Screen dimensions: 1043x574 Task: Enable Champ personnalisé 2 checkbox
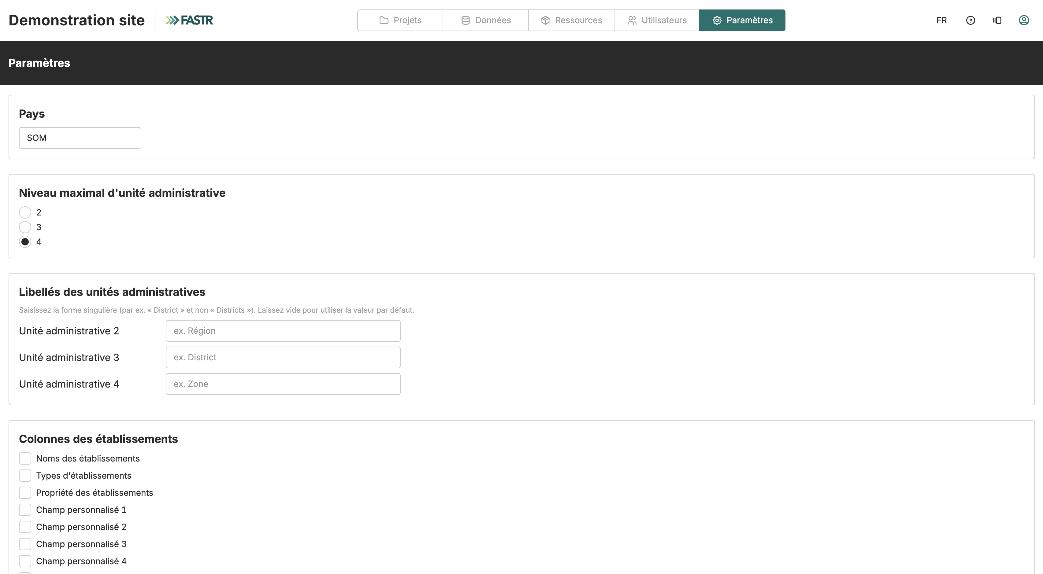(x=25, y=527)
